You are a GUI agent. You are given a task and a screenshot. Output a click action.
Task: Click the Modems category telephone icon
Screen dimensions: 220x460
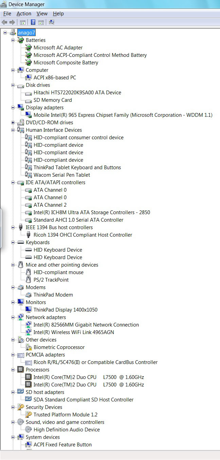coord(21,287)
